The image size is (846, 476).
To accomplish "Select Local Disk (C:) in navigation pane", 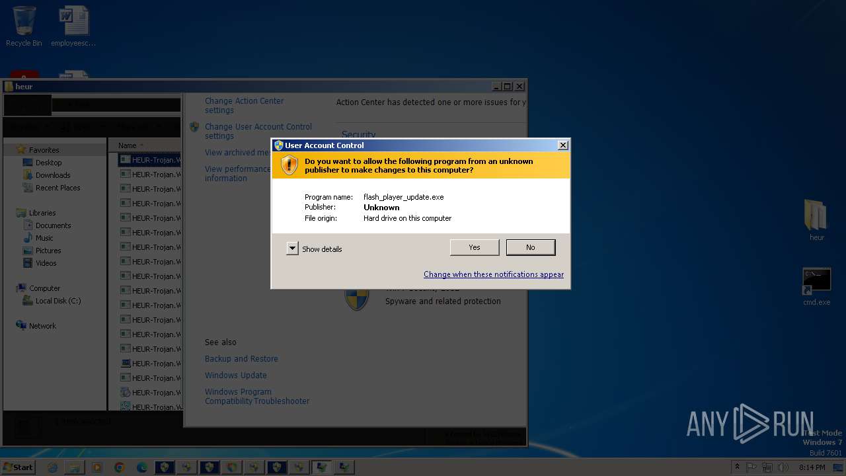I will pos(58,301).
